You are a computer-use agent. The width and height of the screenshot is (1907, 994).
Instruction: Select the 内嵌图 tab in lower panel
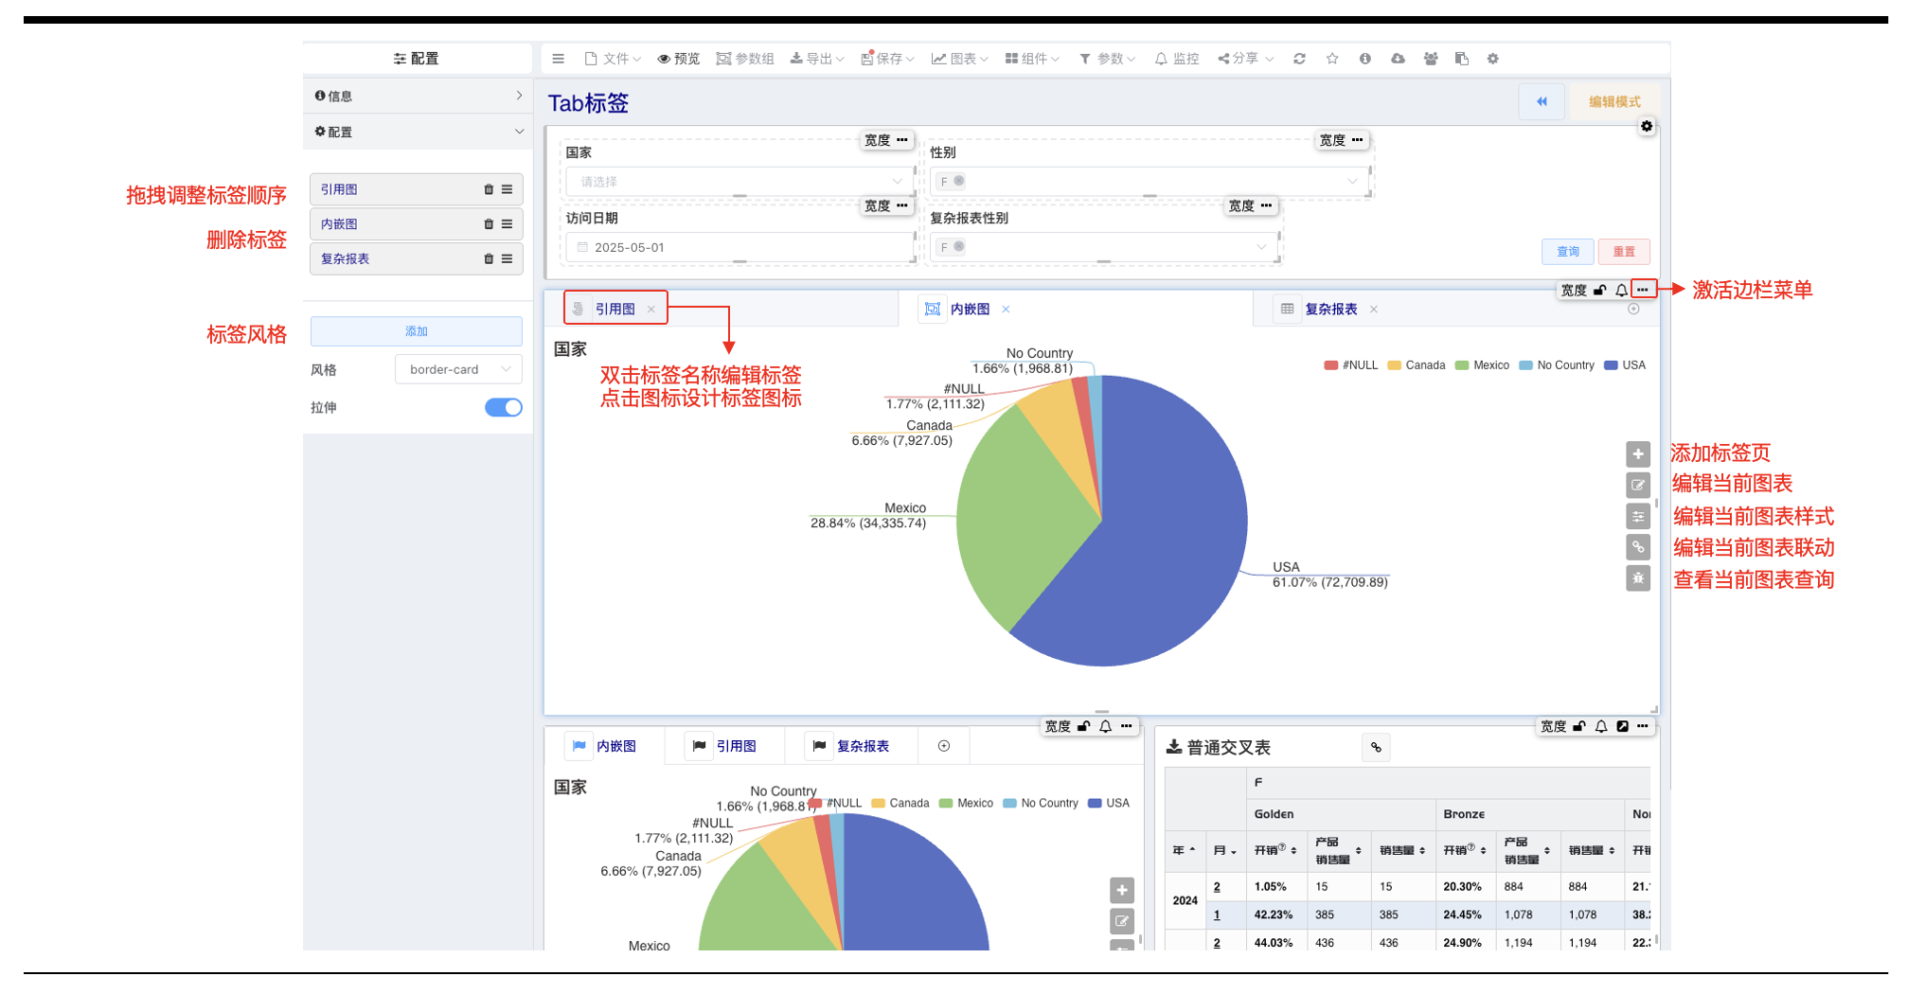pos(605,746)
